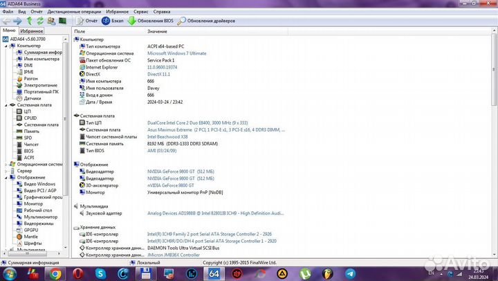Viewport: 498px width, 281px height.
Task: Open the Сервис menu
Action: pyautogui.click(x=140, y=12)
